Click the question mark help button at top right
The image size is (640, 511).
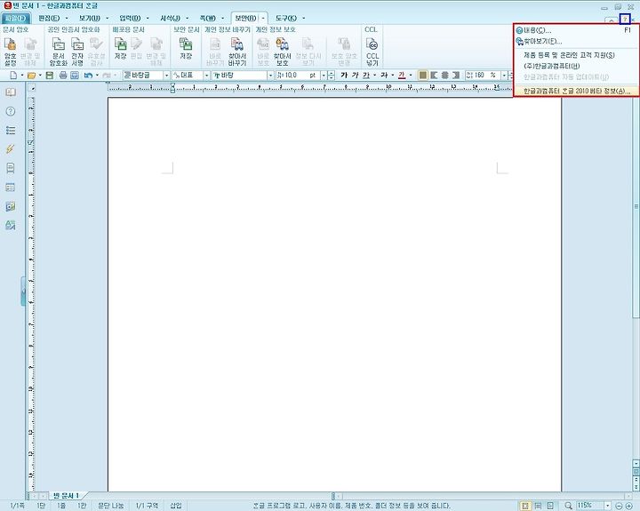(625, 20)
